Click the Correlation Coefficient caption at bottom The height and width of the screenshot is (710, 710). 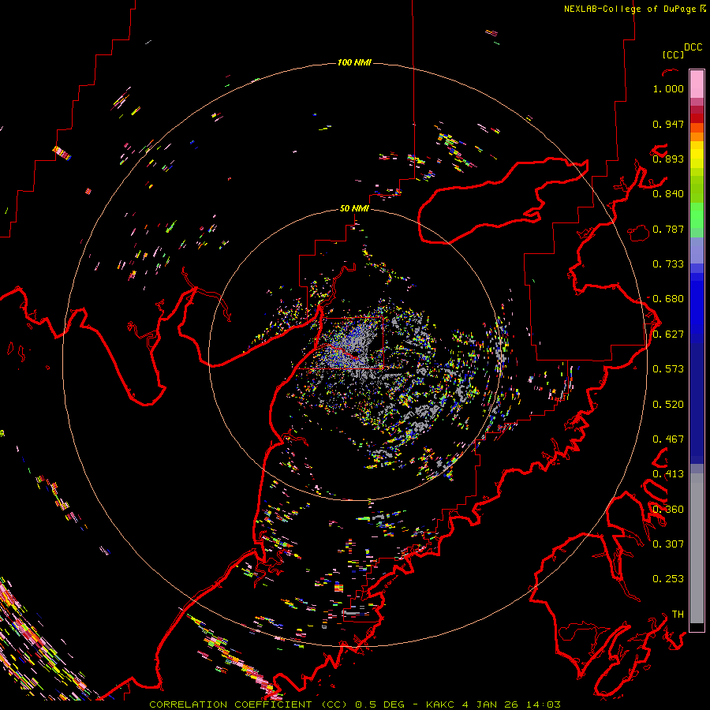click(x=355, y=704)
